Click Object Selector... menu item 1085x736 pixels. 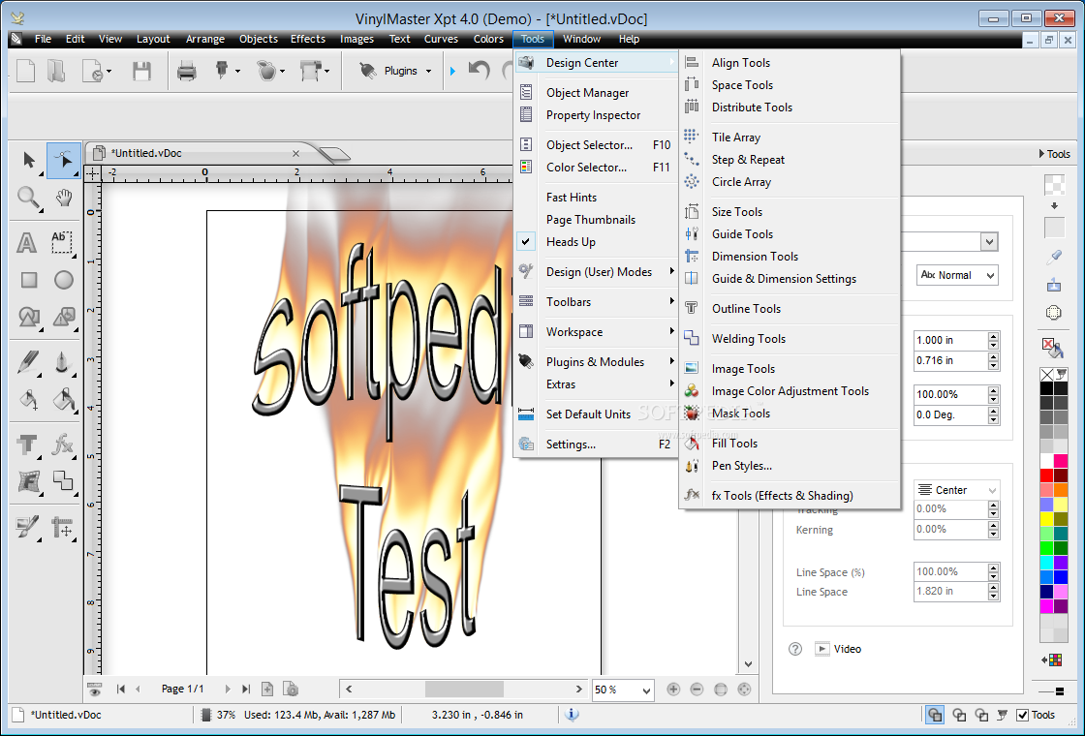click(x=596, y=144)
